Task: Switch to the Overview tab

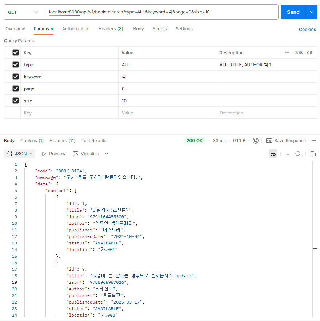Action: [x=15, y=29]
